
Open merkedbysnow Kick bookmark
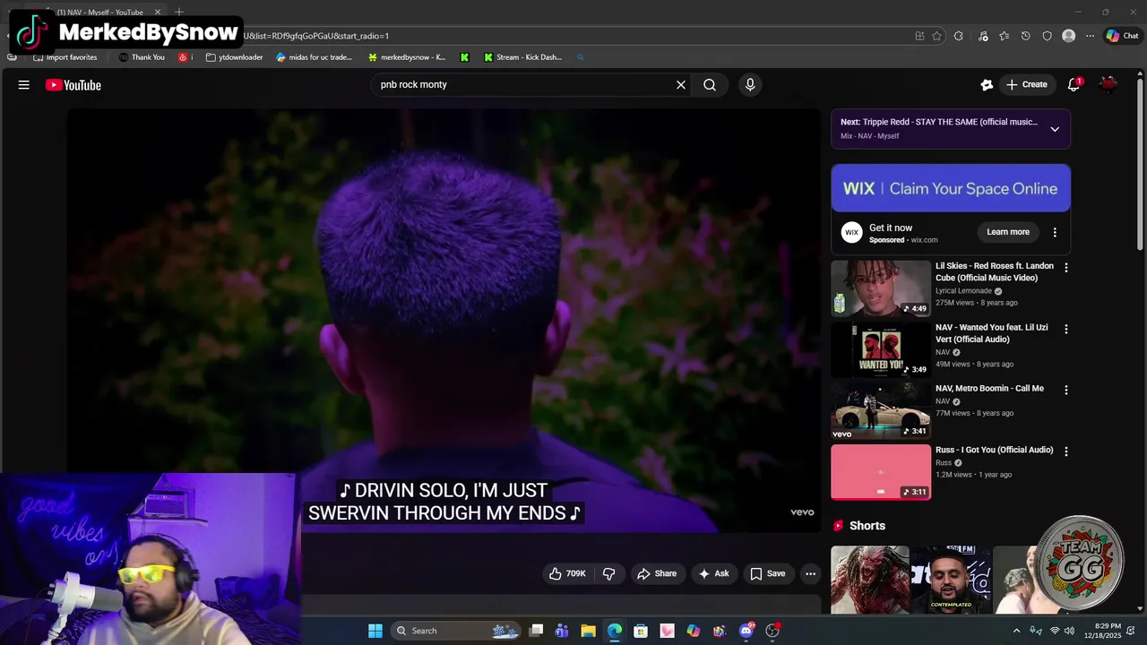tap(407, 57)
